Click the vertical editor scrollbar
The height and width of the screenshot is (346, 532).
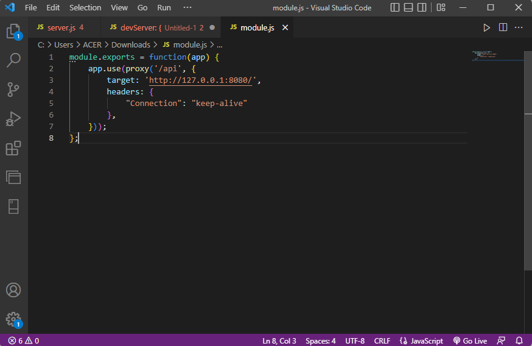(528, 161)
